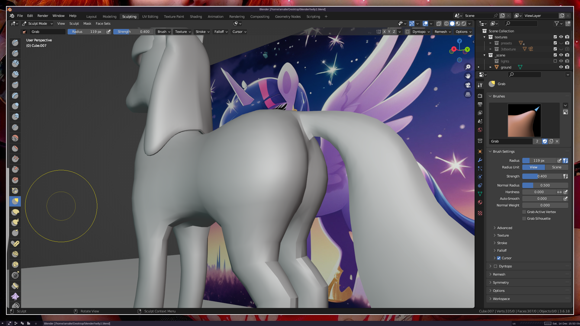Expand the Symmetry panel
The image size is (580, 326).
click(501, 283)
